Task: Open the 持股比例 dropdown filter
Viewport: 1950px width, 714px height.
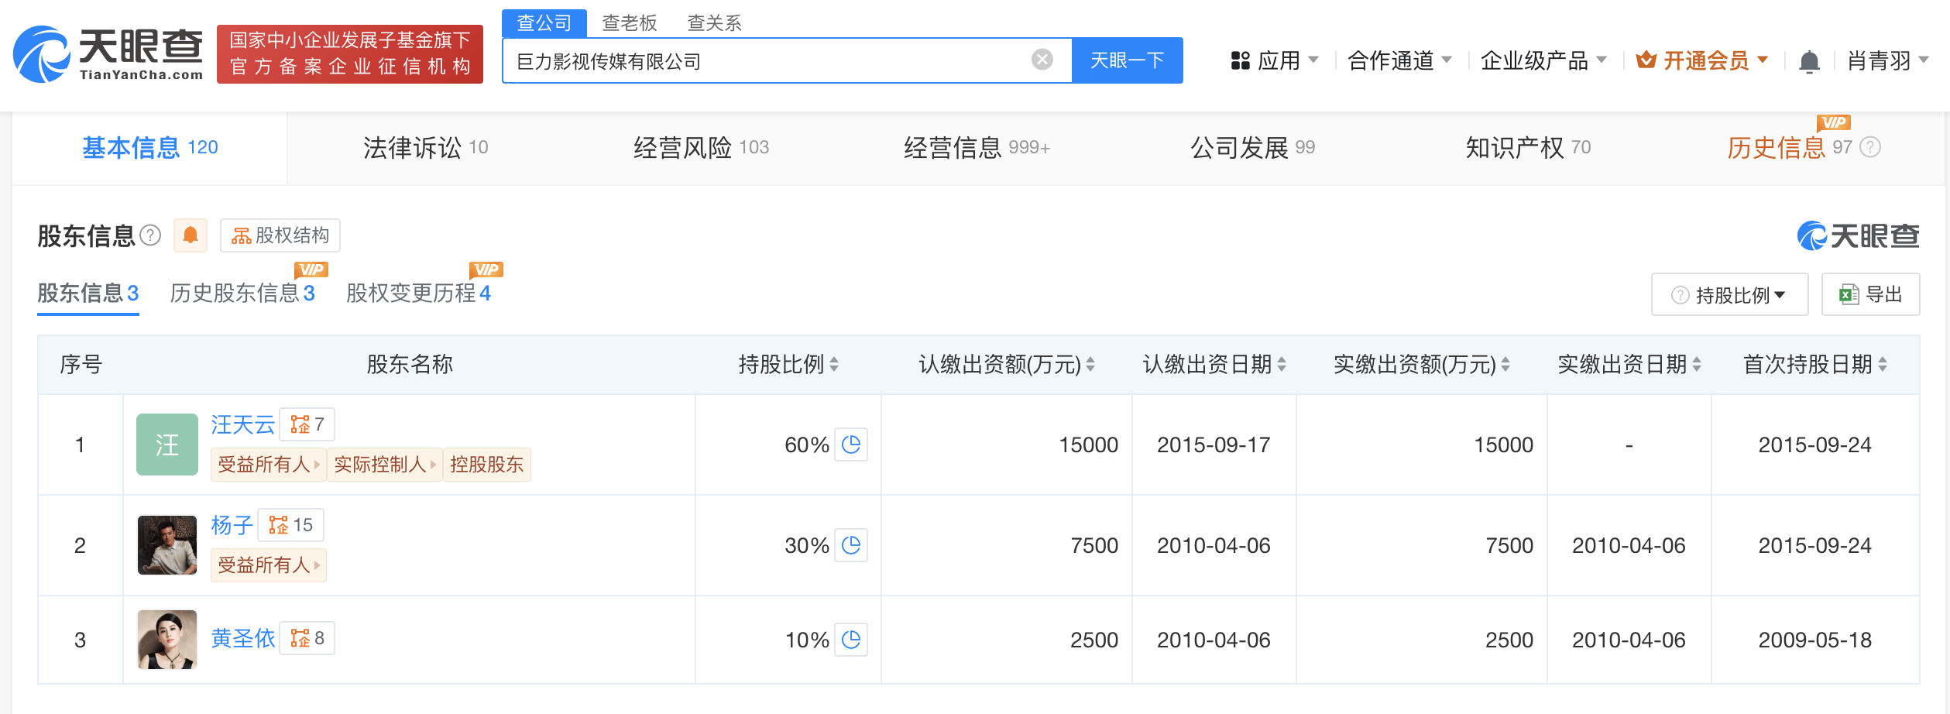Action: 1729,295
